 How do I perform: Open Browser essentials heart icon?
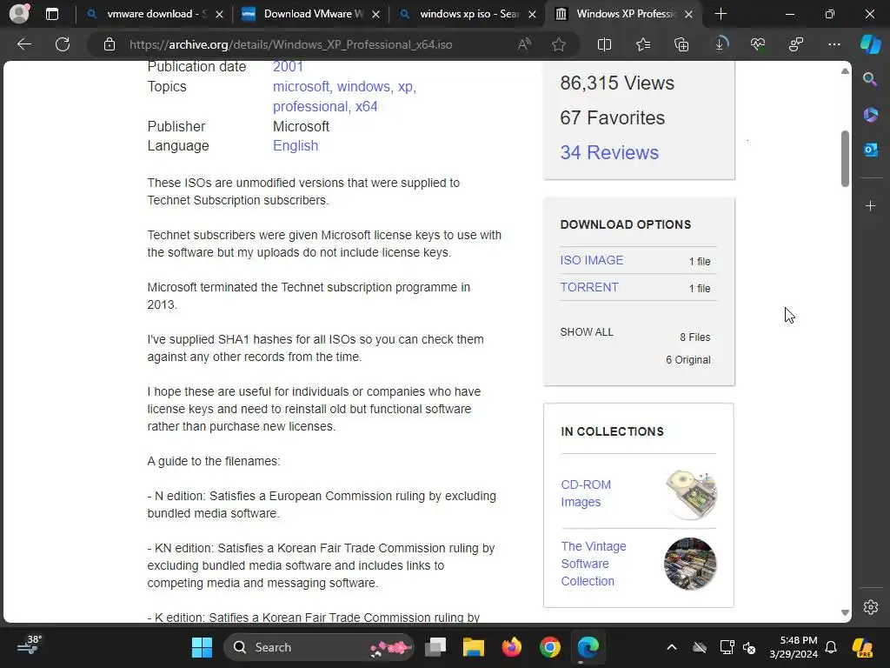click(x=758, y=44)
